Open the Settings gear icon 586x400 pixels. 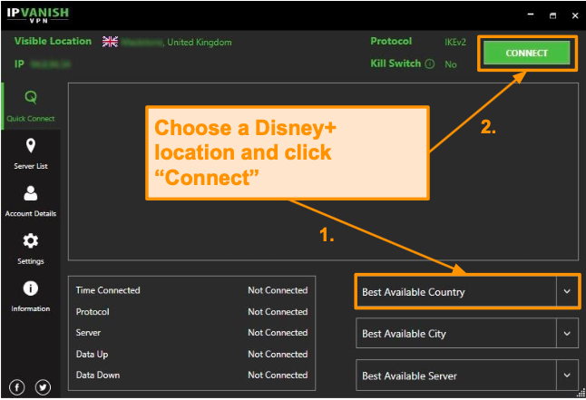(x=31, y=240)
